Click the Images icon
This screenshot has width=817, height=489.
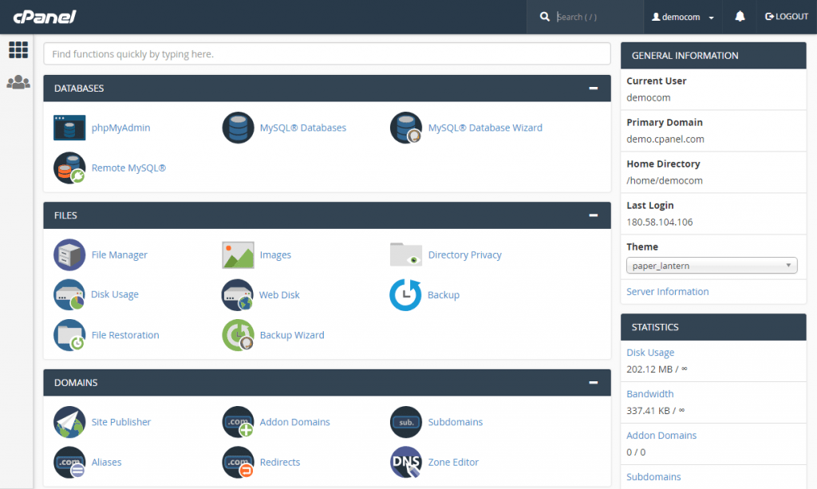tap(238, 254)
